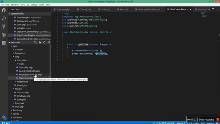Image resolution: width=220 pixels, height=124 pixels.
Task: Open State.php under Models folder
Action: pos(21,100)
